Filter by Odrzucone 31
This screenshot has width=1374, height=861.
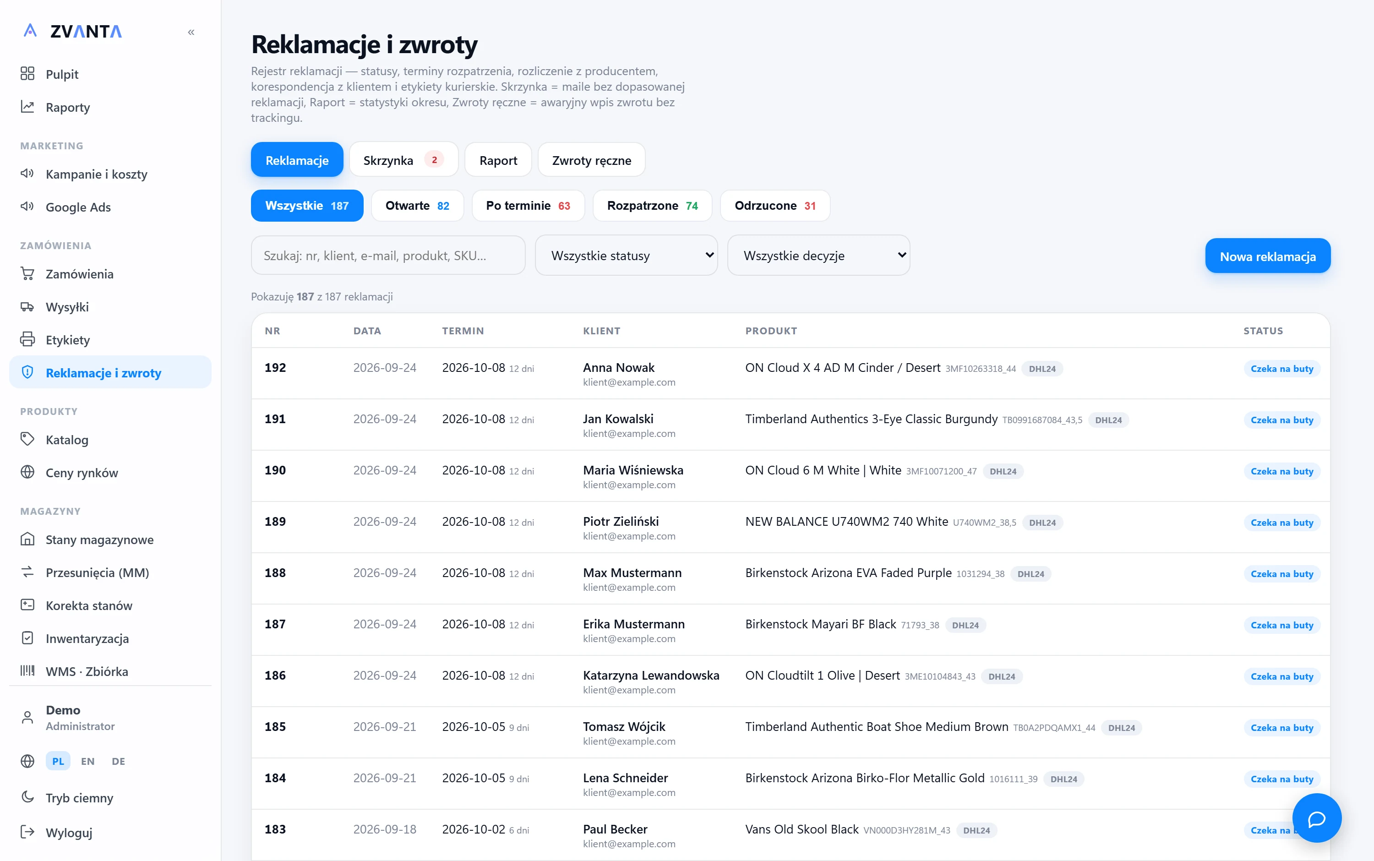click(x=775, y=206)
